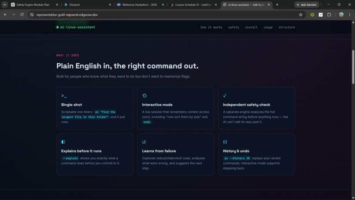
Task: Click the browser forward arrow
Action: (x=14, y=15)
